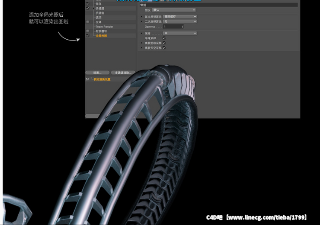Expand the 离散面积采样 disclosure triangle
The height and width of the screenshot is (225, 320).
point(141,43)
